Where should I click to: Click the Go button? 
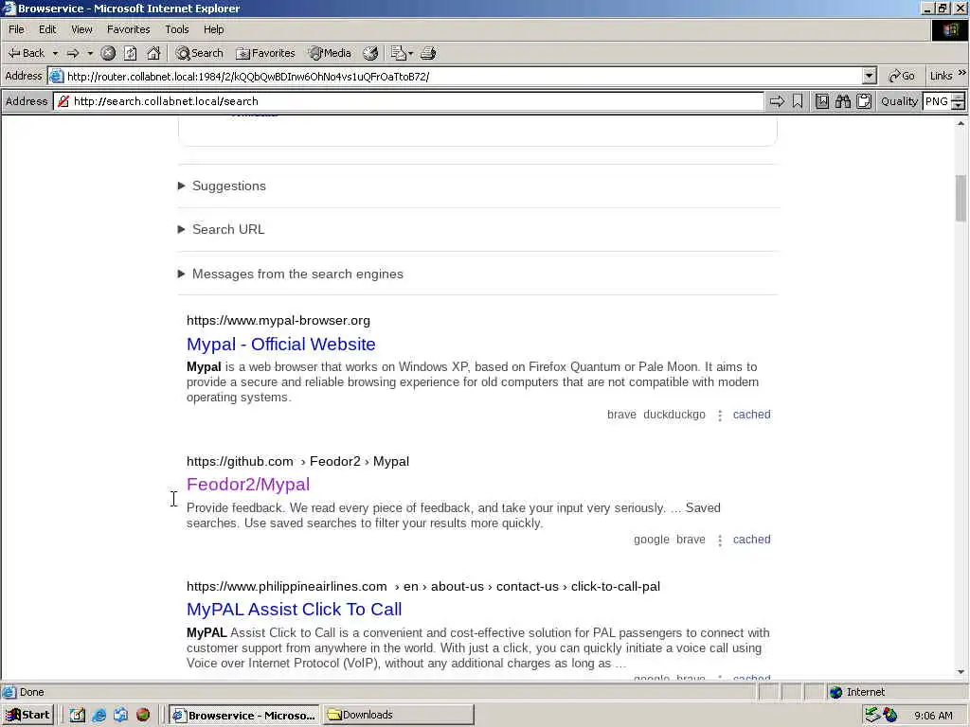902,76
